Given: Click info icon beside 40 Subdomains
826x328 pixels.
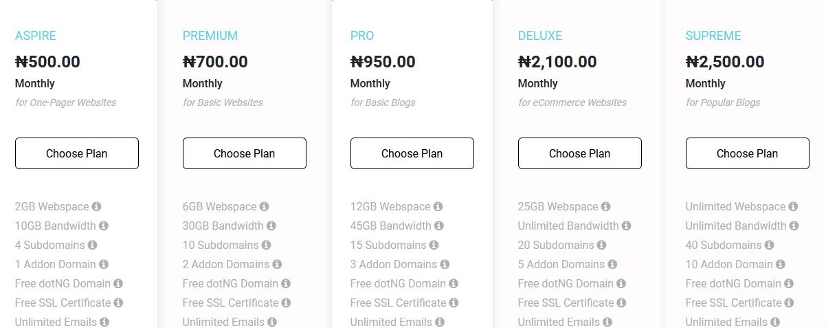Looking at the screenshot, I should [770, 245].
